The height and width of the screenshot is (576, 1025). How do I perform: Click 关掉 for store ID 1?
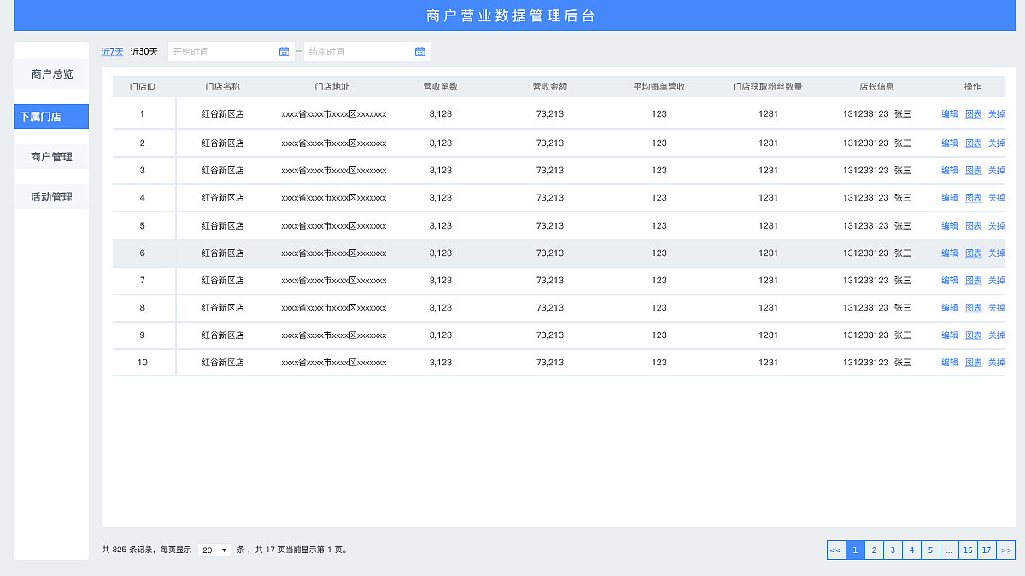pyautogui.click(x=997, y=114)
